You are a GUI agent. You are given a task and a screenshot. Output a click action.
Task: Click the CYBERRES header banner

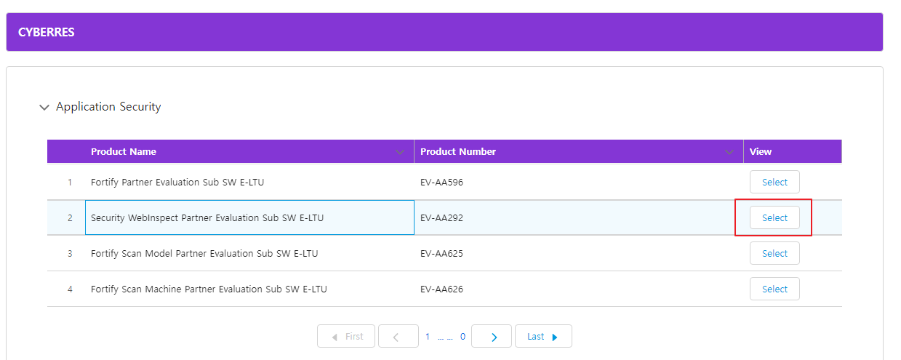click(x=444, y=32)
